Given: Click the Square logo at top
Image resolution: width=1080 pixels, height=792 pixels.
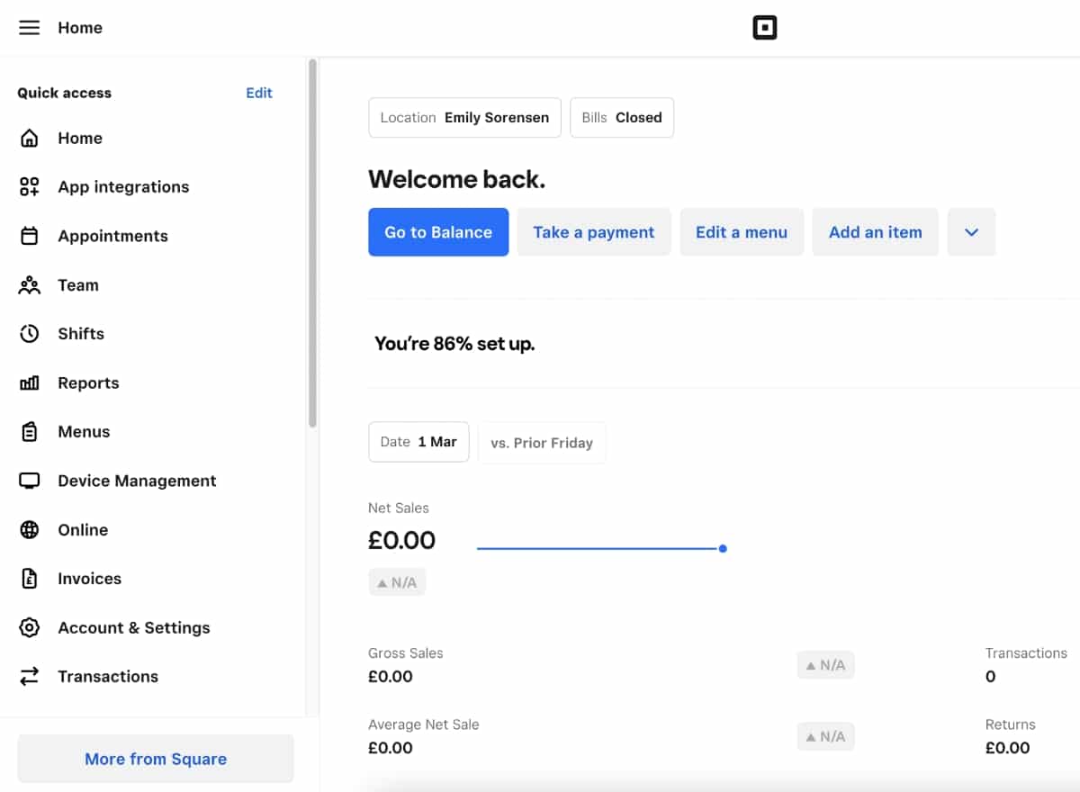Looking at the screenshot, I should point(764,28).
